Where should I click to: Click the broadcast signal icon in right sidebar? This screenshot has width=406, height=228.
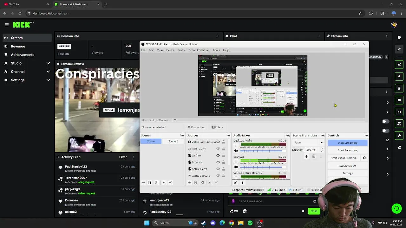(399, 112)
